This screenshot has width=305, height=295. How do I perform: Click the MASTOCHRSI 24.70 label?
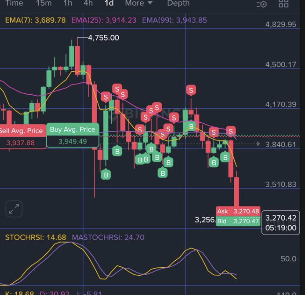(x=108, y=237)
